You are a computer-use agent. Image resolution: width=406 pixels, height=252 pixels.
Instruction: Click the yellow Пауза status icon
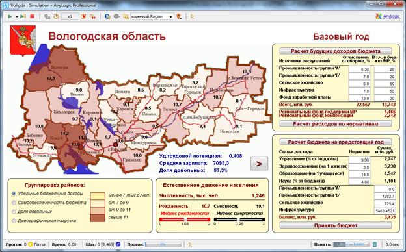(x=31, y=244)
